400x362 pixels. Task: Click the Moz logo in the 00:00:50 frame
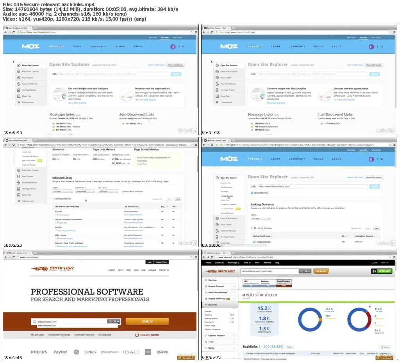tap(30, 46)
